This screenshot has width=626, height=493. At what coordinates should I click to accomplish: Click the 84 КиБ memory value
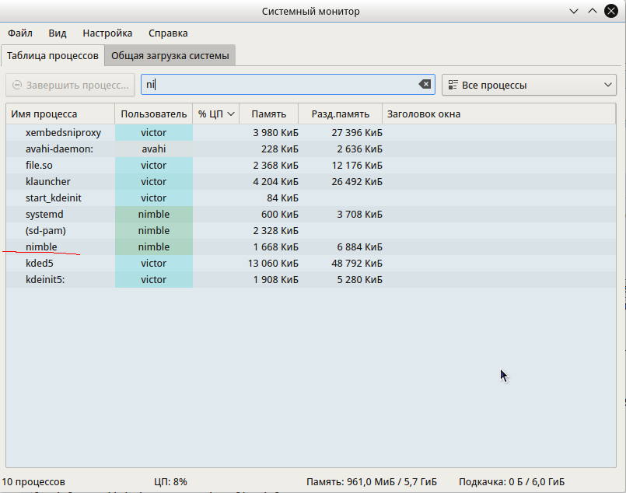coord(282,198)
